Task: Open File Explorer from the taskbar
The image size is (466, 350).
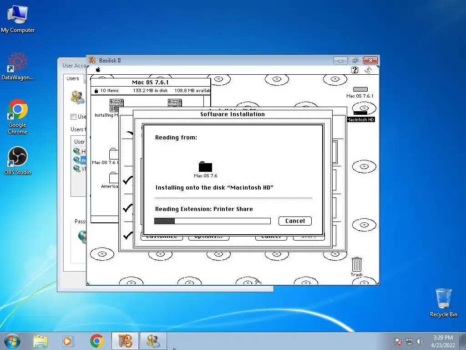Action: [41, 341]
